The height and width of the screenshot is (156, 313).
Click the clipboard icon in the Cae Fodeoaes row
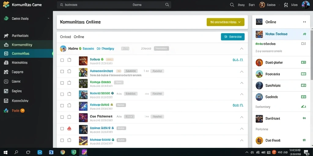69,117
